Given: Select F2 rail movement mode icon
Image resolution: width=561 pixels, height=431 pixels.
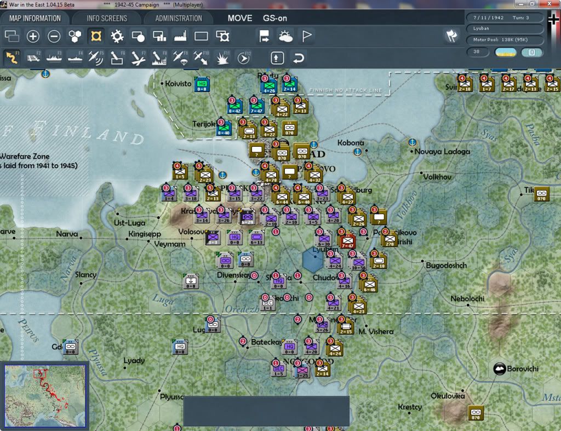Looking at the screenshot, I should click(33, 58).
